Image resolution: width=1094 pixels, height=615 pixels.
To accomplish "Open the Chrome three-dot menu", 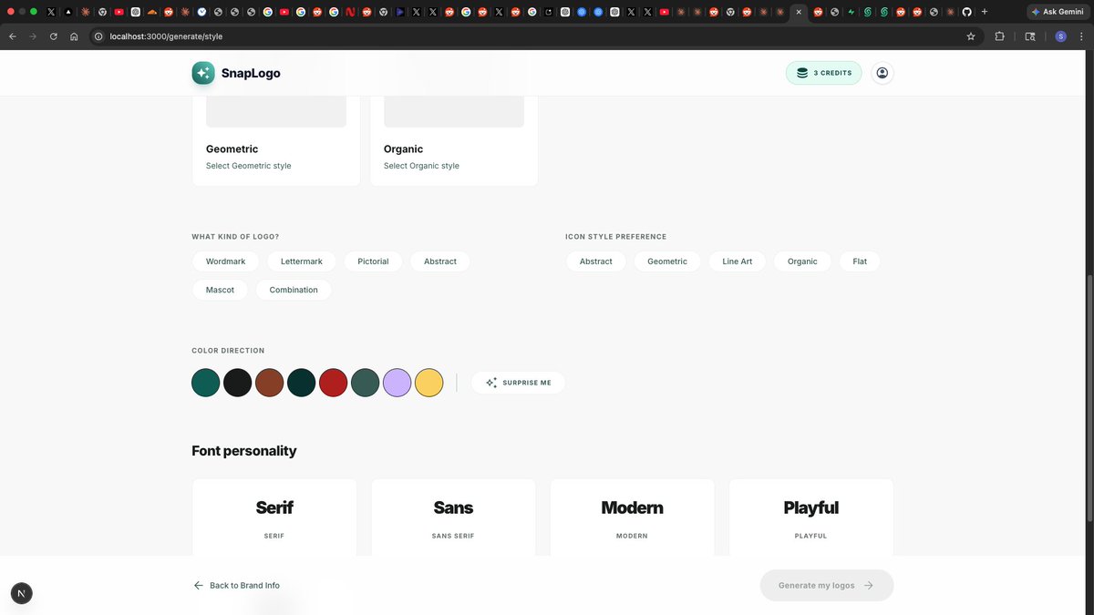I will (1080, 36).
